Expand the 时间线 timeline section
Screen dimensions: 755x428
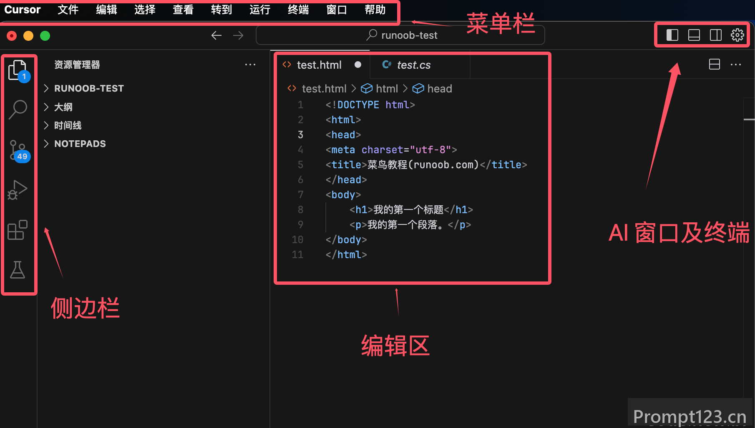coord(154,125)
